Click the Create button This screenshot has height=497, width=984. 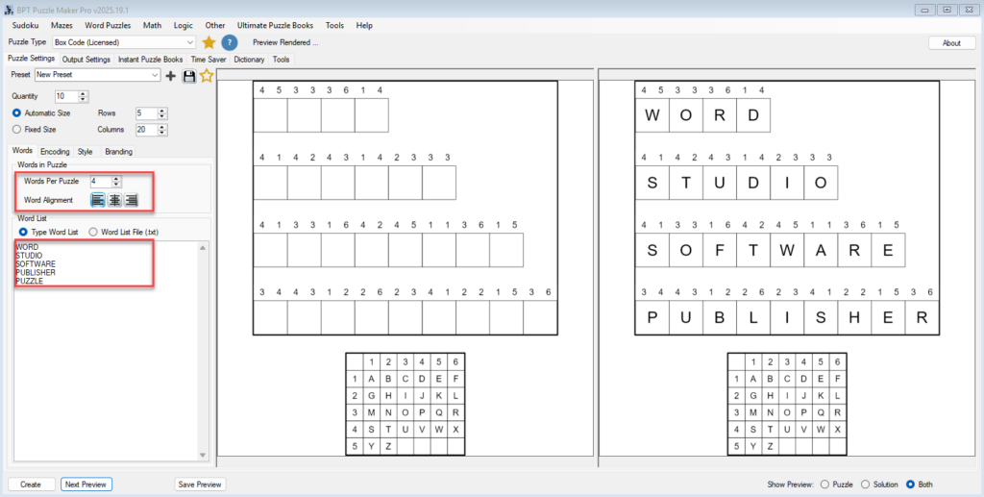[31, 485]
